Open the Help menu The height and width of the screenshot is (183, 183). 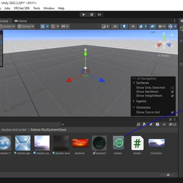coord(61,8)
